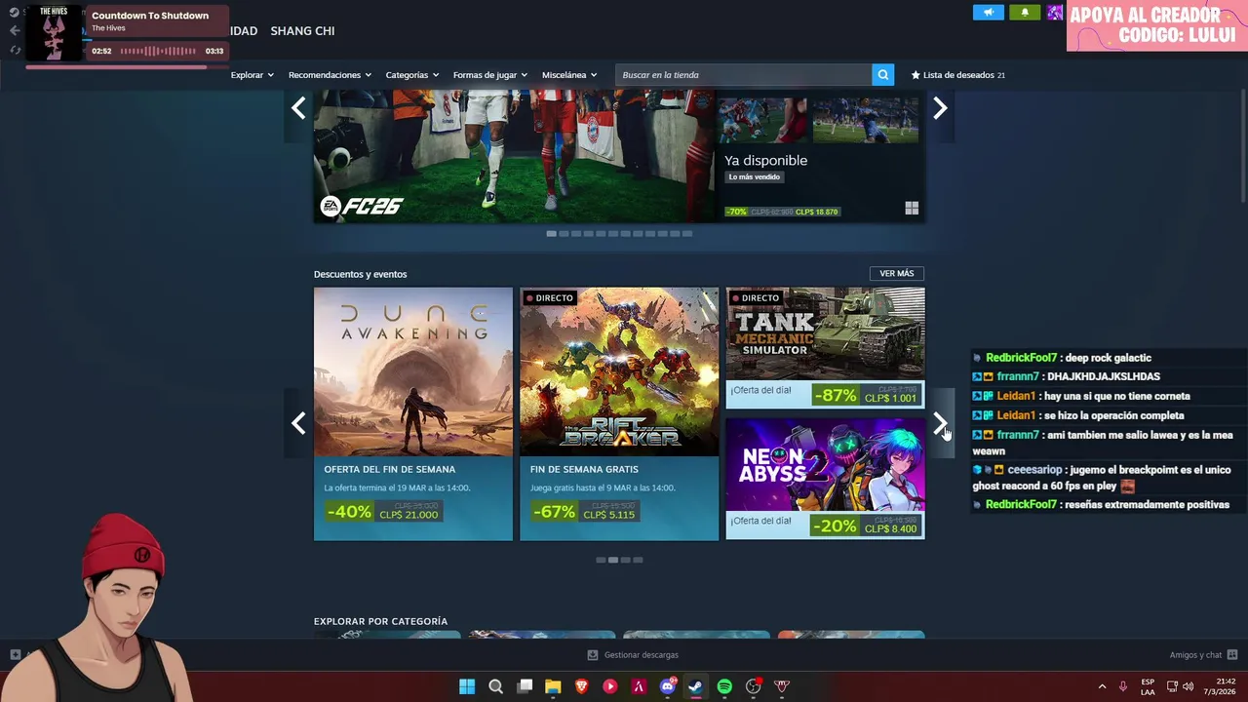1248x702 pixels.
Task: Open the ESP LAA language indicator
Action: [x=1148, y=686]
